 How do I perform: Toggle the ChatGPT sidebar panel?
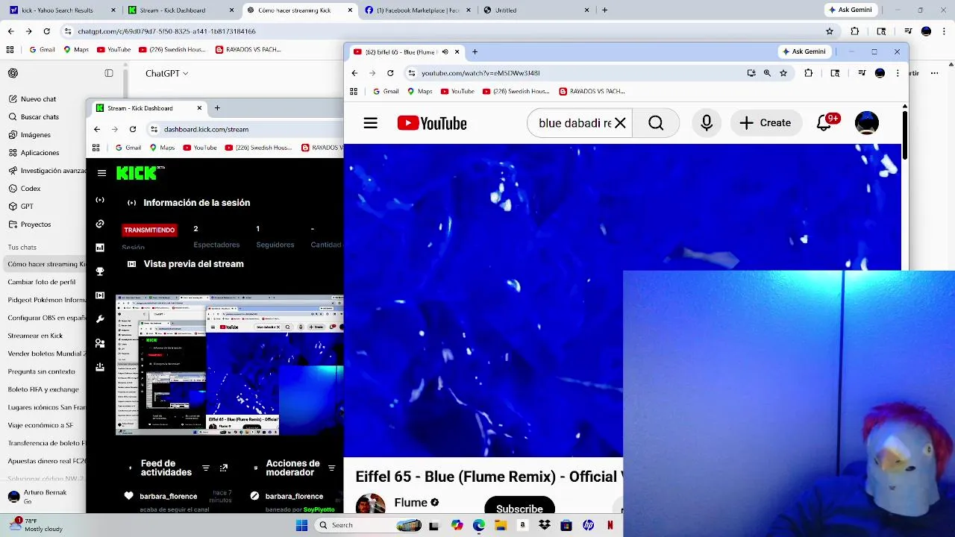point(109,73)
